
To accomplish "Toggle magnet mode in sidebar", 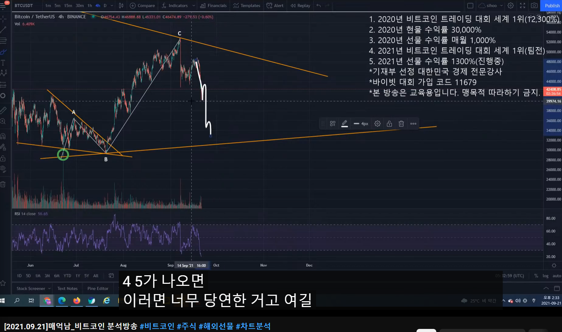I will pyautogui.click(x=3, y=136).
